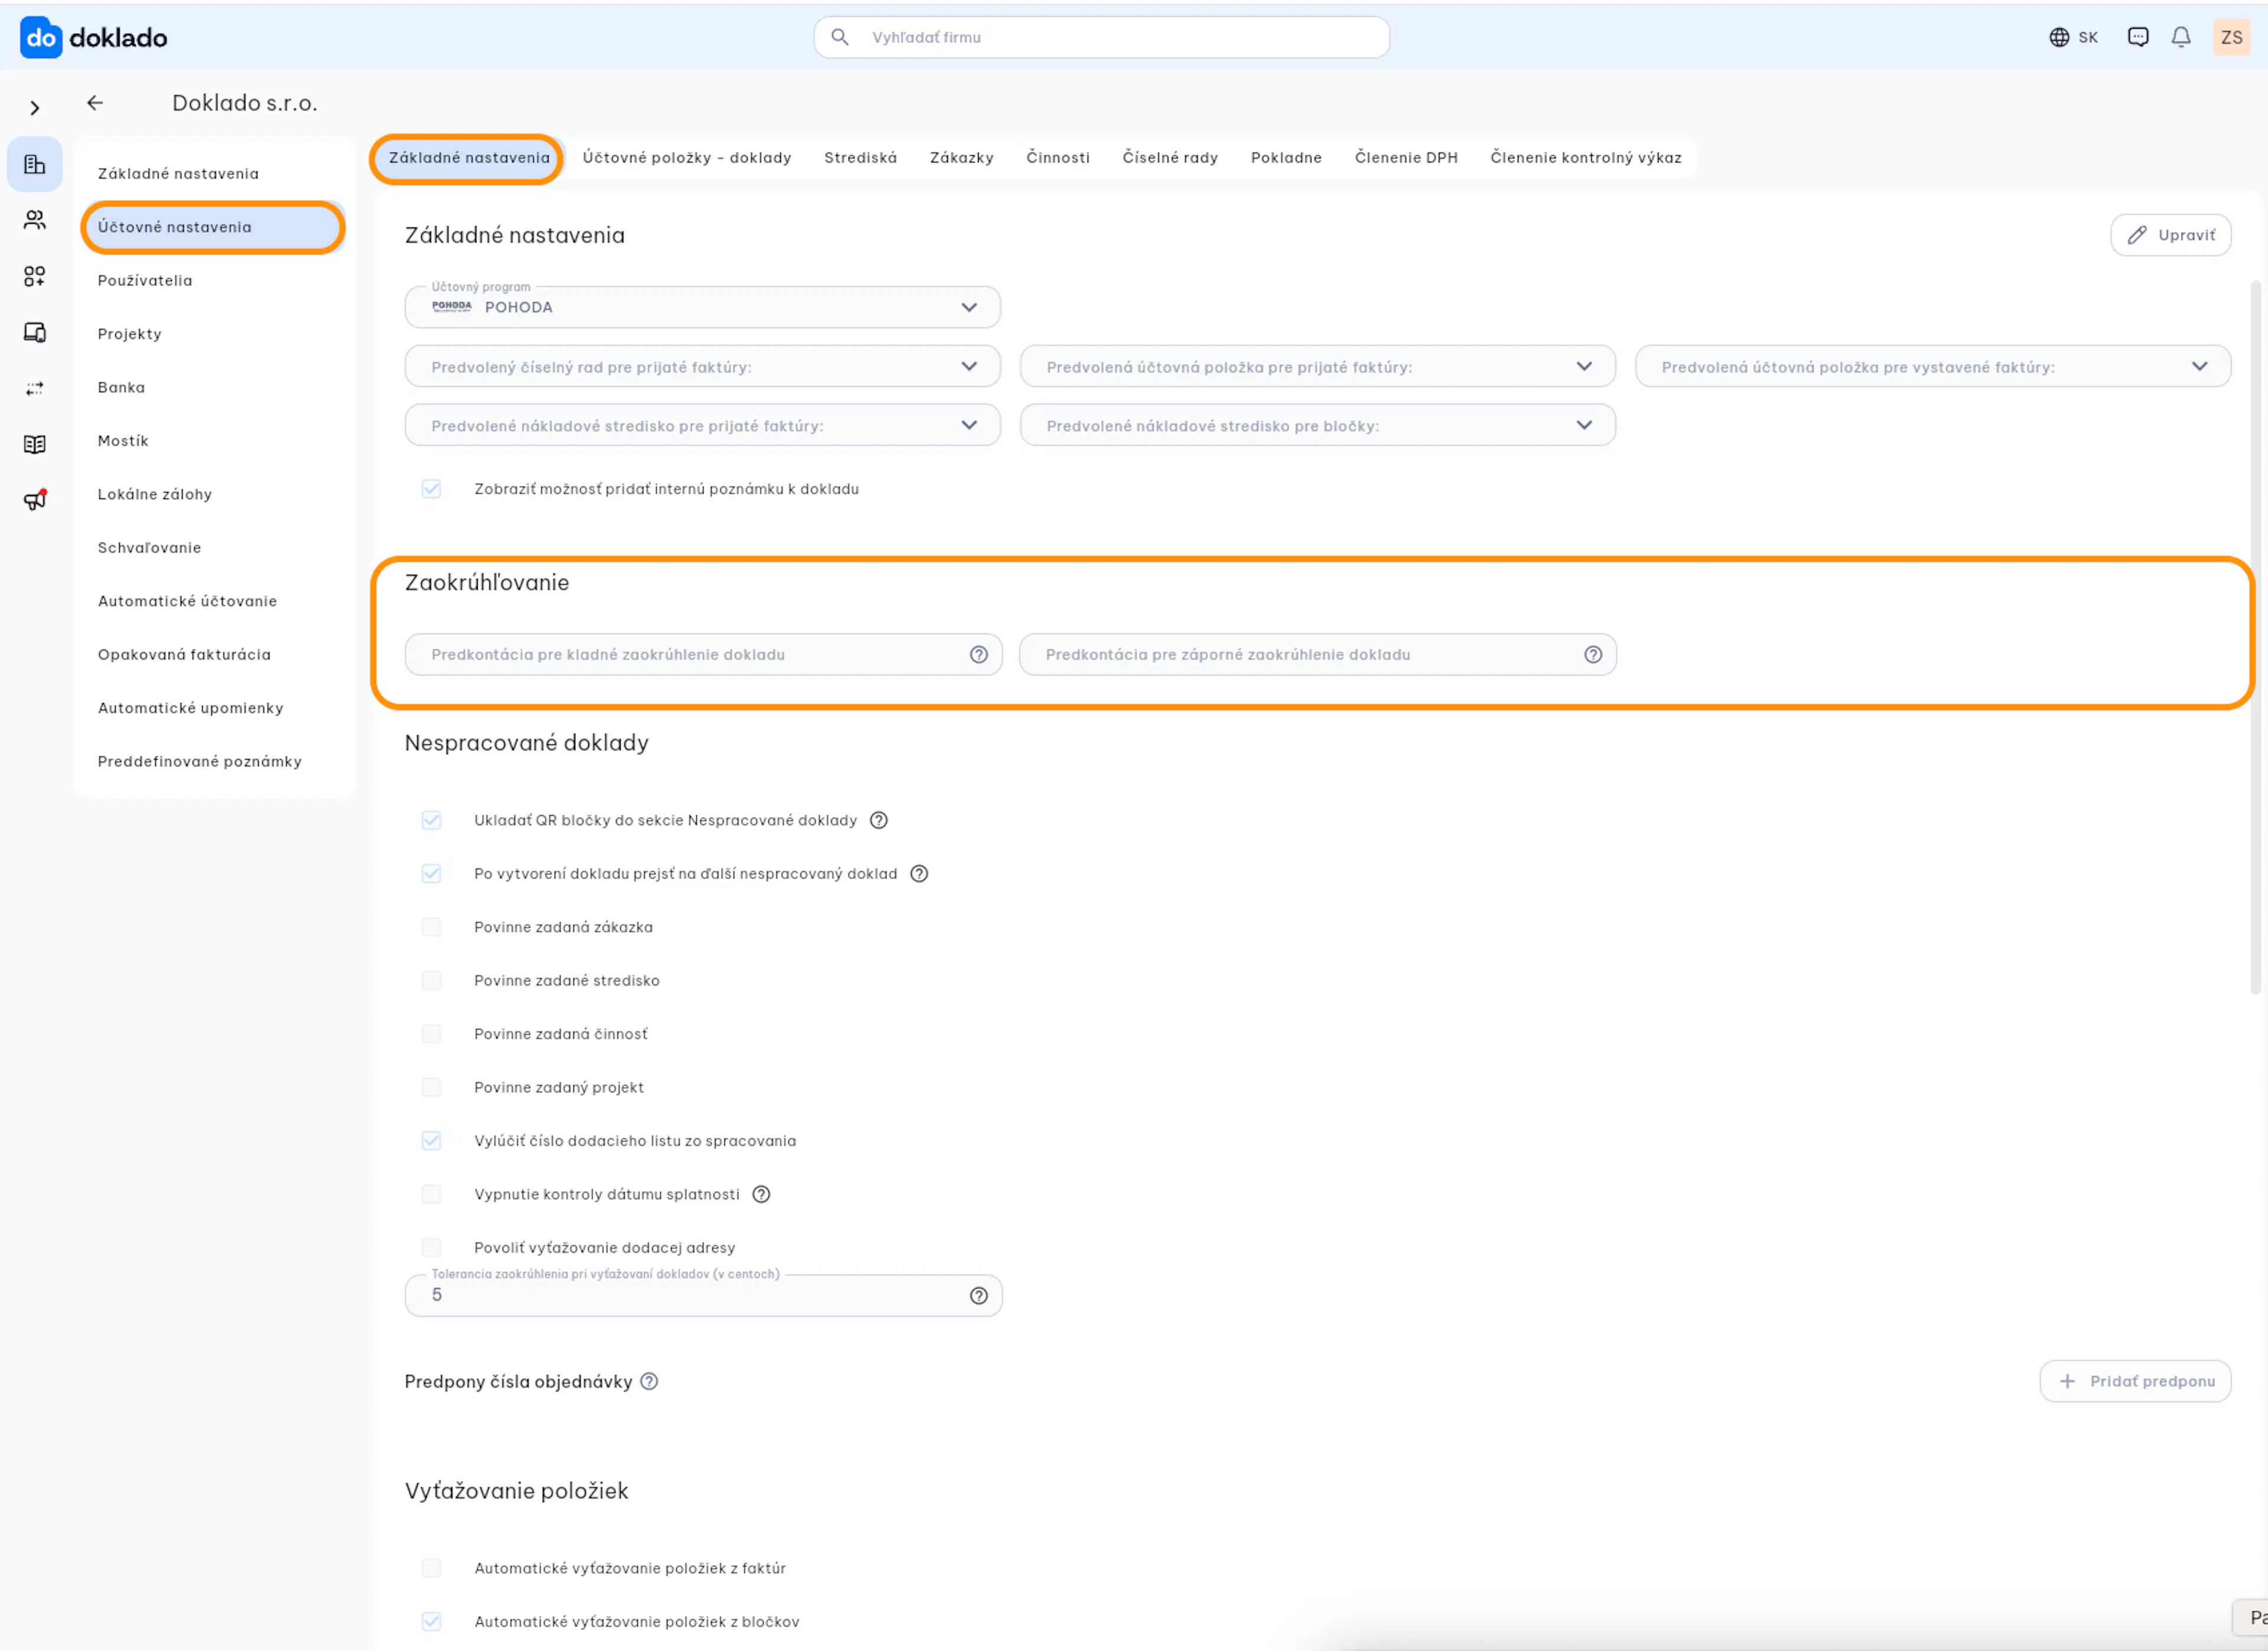Click the help icon in Tolerancia zaokrúhlenia field
The width and height of the screenshot is (2268, 1651).
click(x=979, y=1296)
